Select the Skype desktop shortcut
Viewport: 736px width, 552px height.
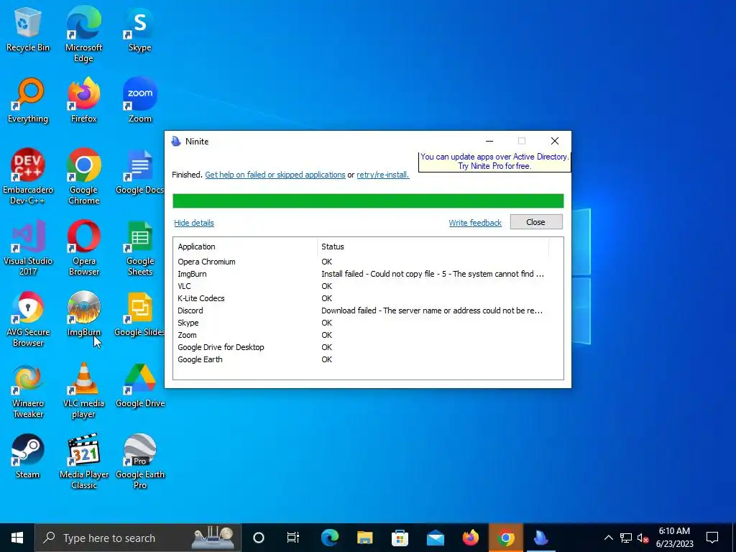pos(140,29)
